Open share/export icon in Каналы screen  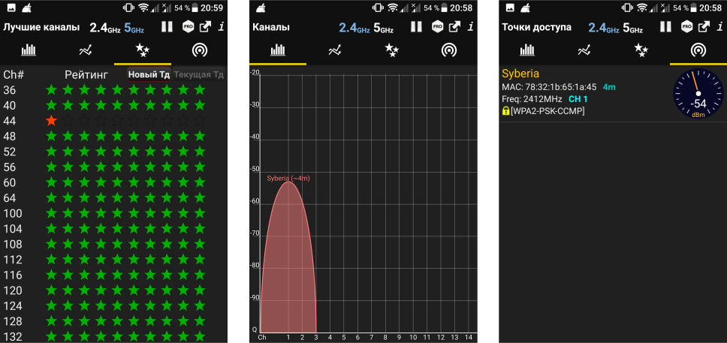(455, 26)
